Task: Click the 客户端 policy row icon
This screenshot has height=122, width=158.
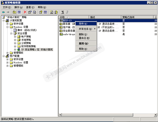Action: click(61, 27)
